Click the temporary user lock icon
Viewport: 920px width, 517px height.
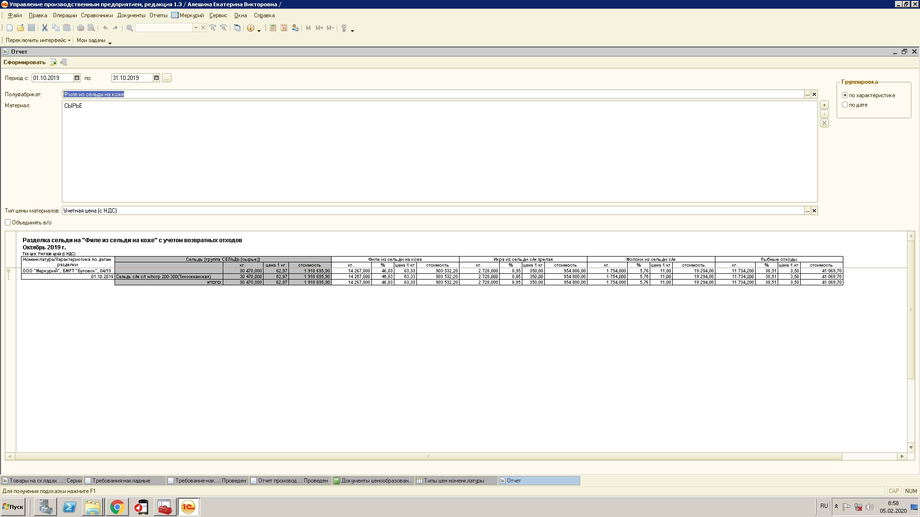(295, 28)
